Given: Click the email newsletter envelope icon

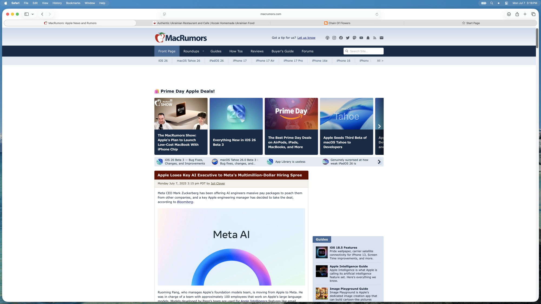Looking at the screenshot, I should pyautogui.click(x=381, y=38).
